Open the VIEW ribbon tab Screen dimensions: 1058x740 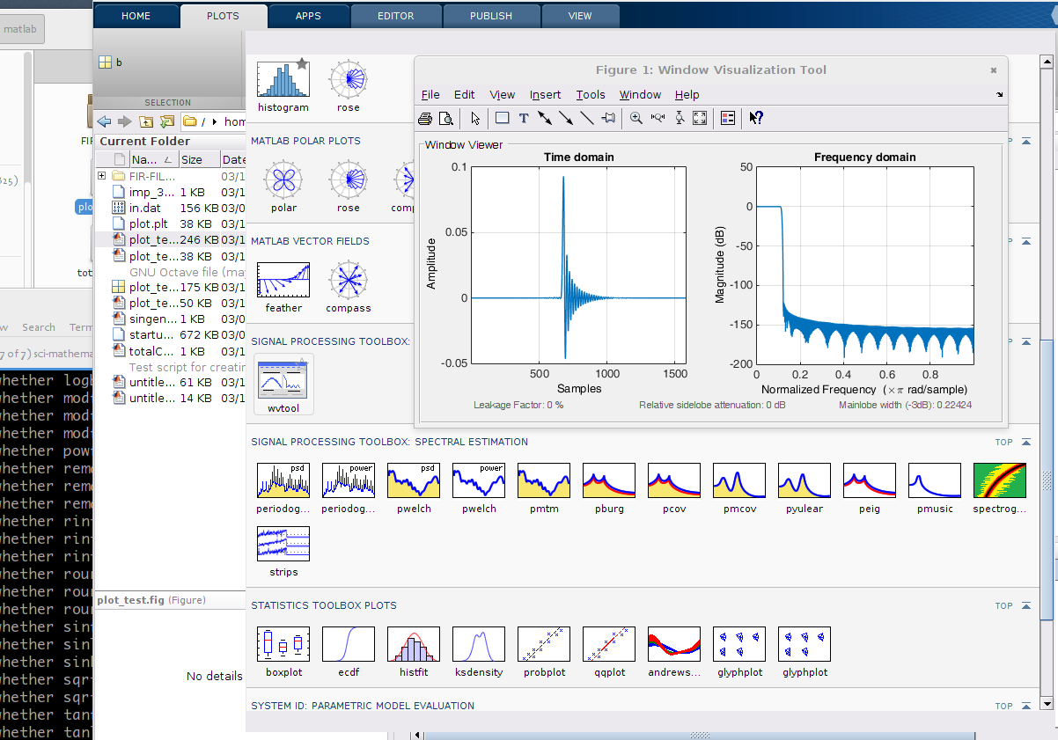pyautogui.click(x=580, y=16)
